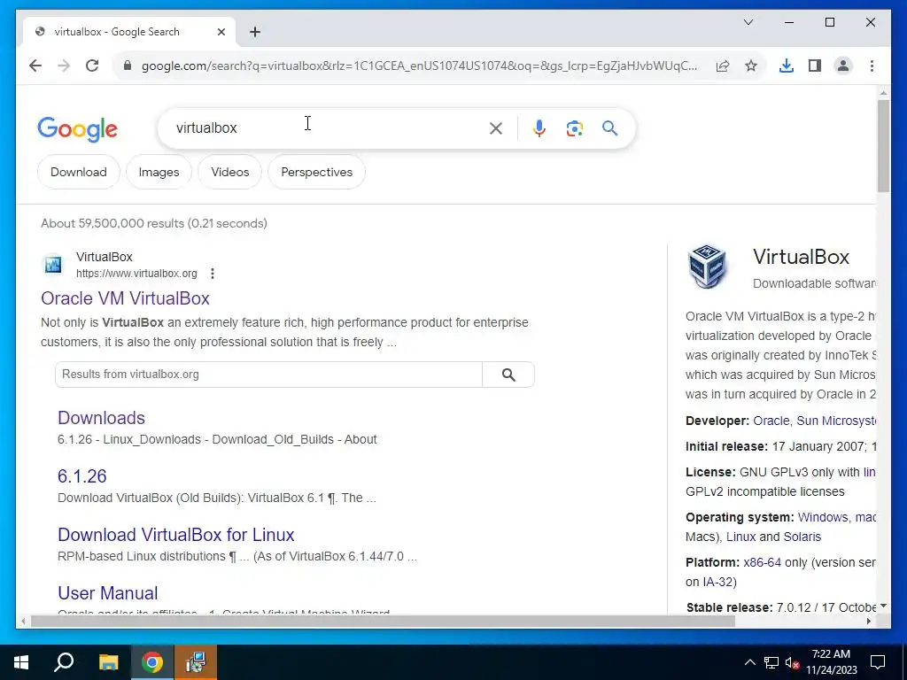Bookmark this page with star icon
The height and width of the screenshot is (680, 907).
(x=751, y=66)
